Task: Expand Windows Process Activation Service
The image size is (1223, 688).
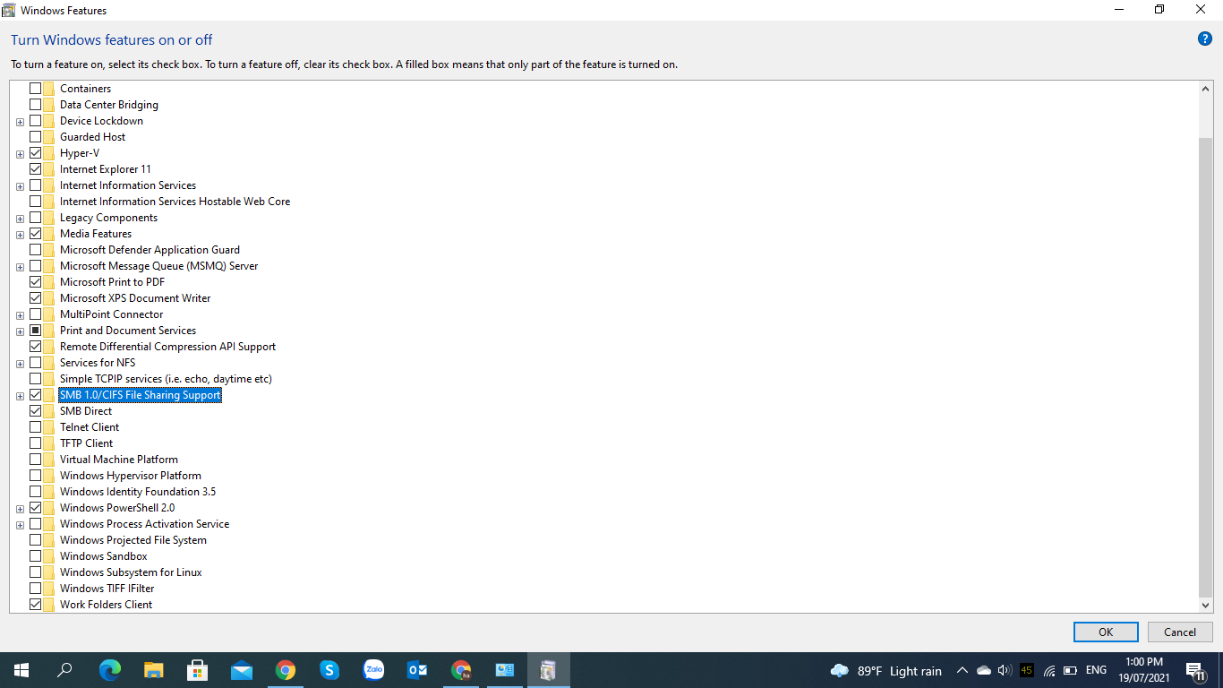Action: pos(20,525)
